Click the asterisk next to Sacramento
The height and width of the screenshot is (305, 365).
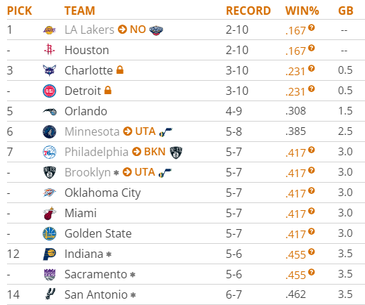pyautogui.click(x=133, y=275)
